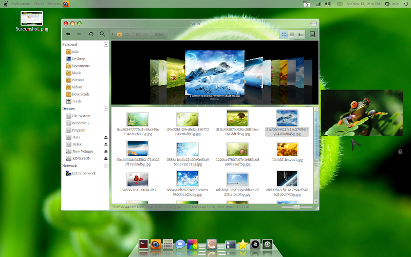Open the file search magnifier
Image resolution: width=411 pixels, height=257 pixels.
[102, 34]
